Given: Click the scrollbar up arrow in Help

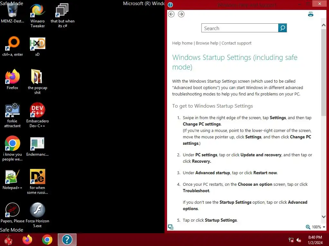Looking at the screenshot, I should (324, 25).
